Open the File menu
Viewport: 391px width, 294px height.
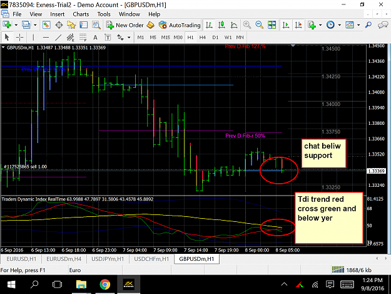(x=17, y=14)
